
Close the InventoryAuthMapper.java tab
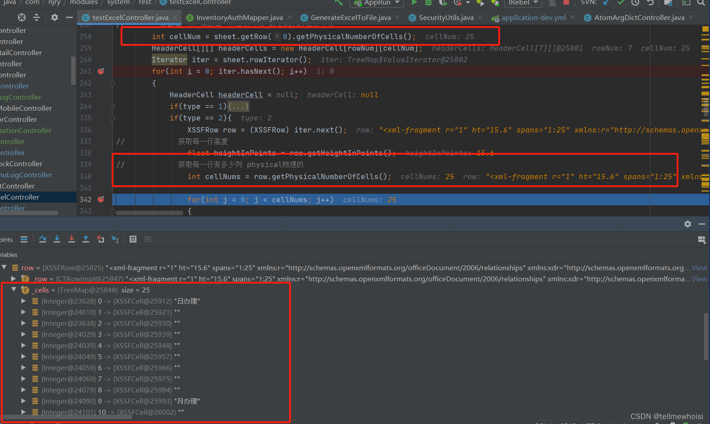click(x=290, y=17)
